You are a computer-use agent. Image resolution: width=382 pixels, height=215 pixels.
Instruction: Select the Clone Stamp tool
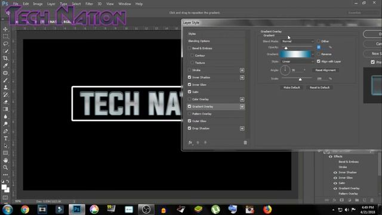point(5,88)
